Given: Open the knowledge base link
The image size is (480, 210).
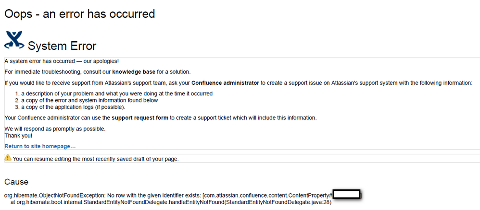Looking at the screenshot, I should (x=134, y=72).
